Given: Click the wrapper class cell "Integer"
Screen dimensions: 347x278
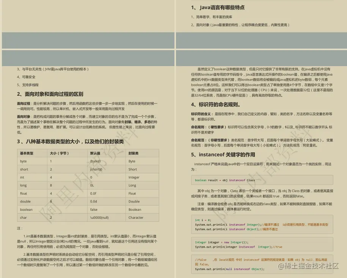Looking at the screenshot, I should click(x=134, y=177).
